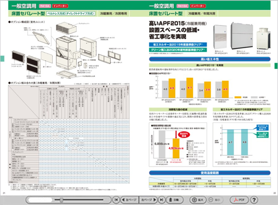Click the left page R410A badge
This screenshot has height=205, width=278.
click(x=45, y=6)
